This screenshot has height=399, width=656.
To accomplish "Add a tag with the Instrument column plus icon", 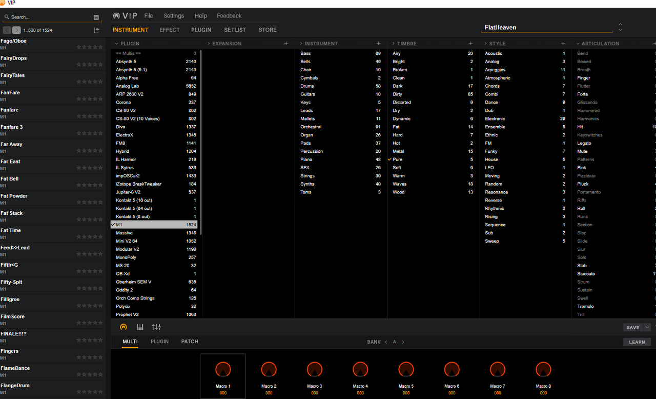I will point(378,44).
